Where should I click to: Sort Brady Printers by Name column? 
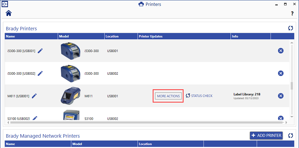click(x=31, y=36)
